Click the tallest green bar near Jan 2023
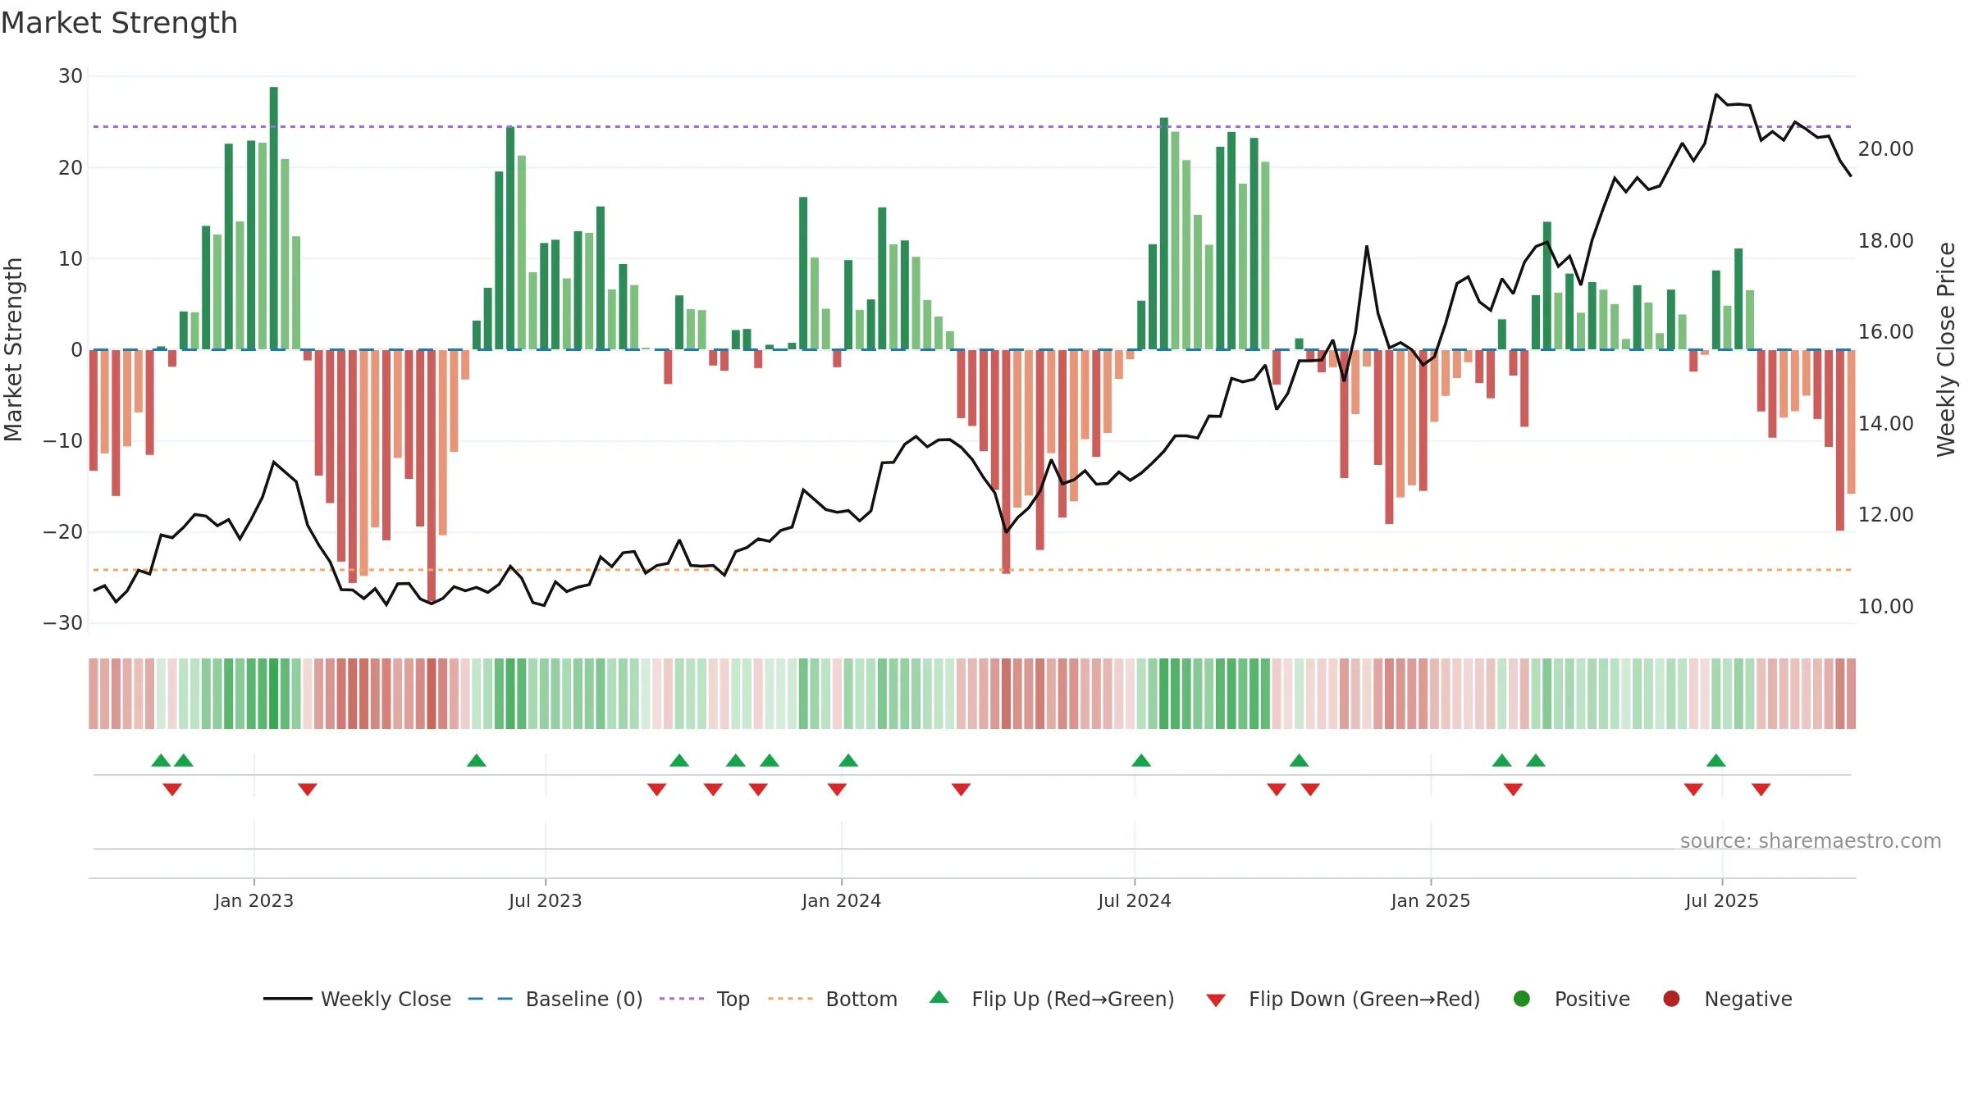 273,218
